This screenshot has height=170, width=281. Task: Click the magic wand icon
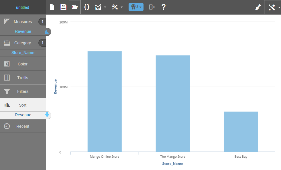click(272, 7)
